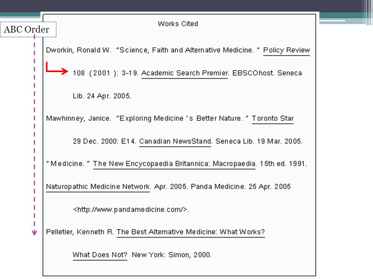This screenshot has height=279, width=373.
Task: Click the date "25 Apr. 2005"
Action: [x=270, y=186]
